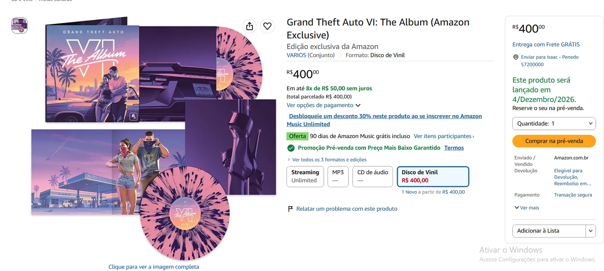604x271 pixels.
Task: Select the album thumbnail in left strip
Action: [x=19, y=26]
